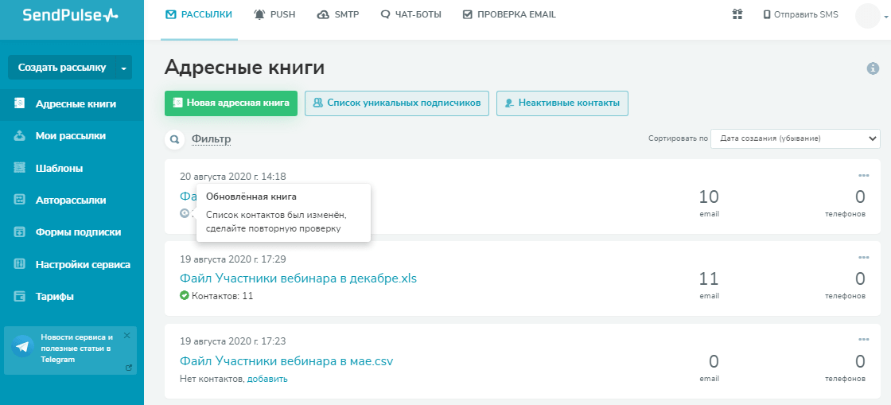The image size is (891, 405).
Task: Open Файл Участники вебинара в декабре.xls
Action: (298, 278)
